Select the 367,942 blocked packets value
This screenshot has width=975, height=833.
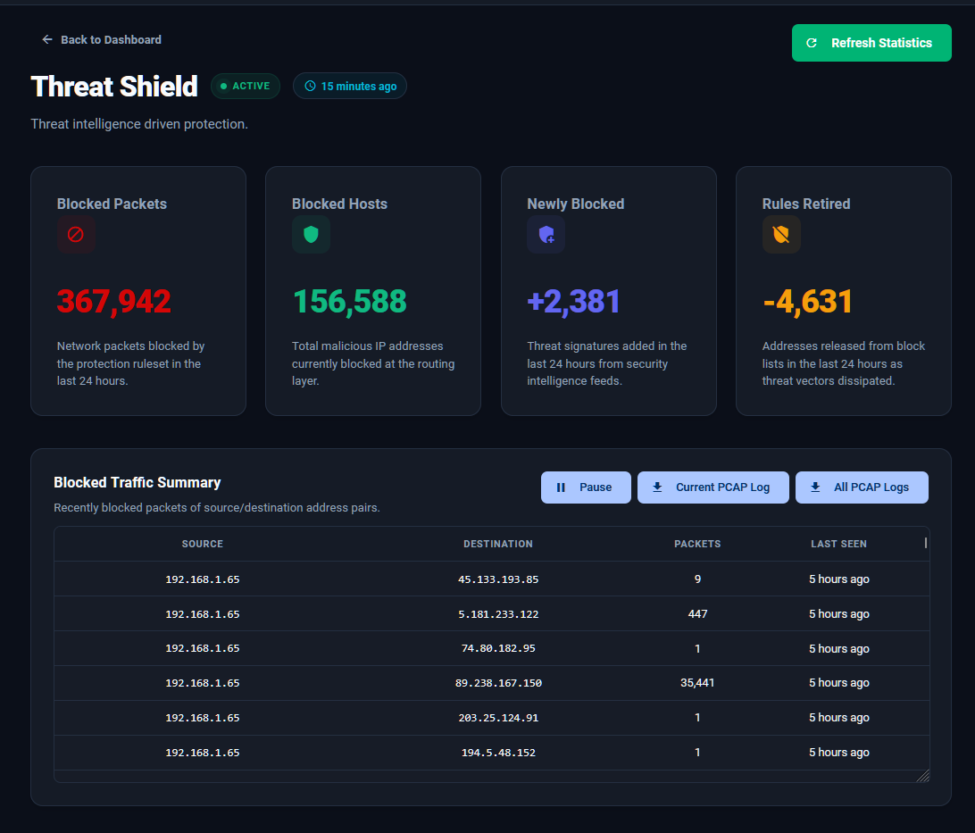click(113, 302)
